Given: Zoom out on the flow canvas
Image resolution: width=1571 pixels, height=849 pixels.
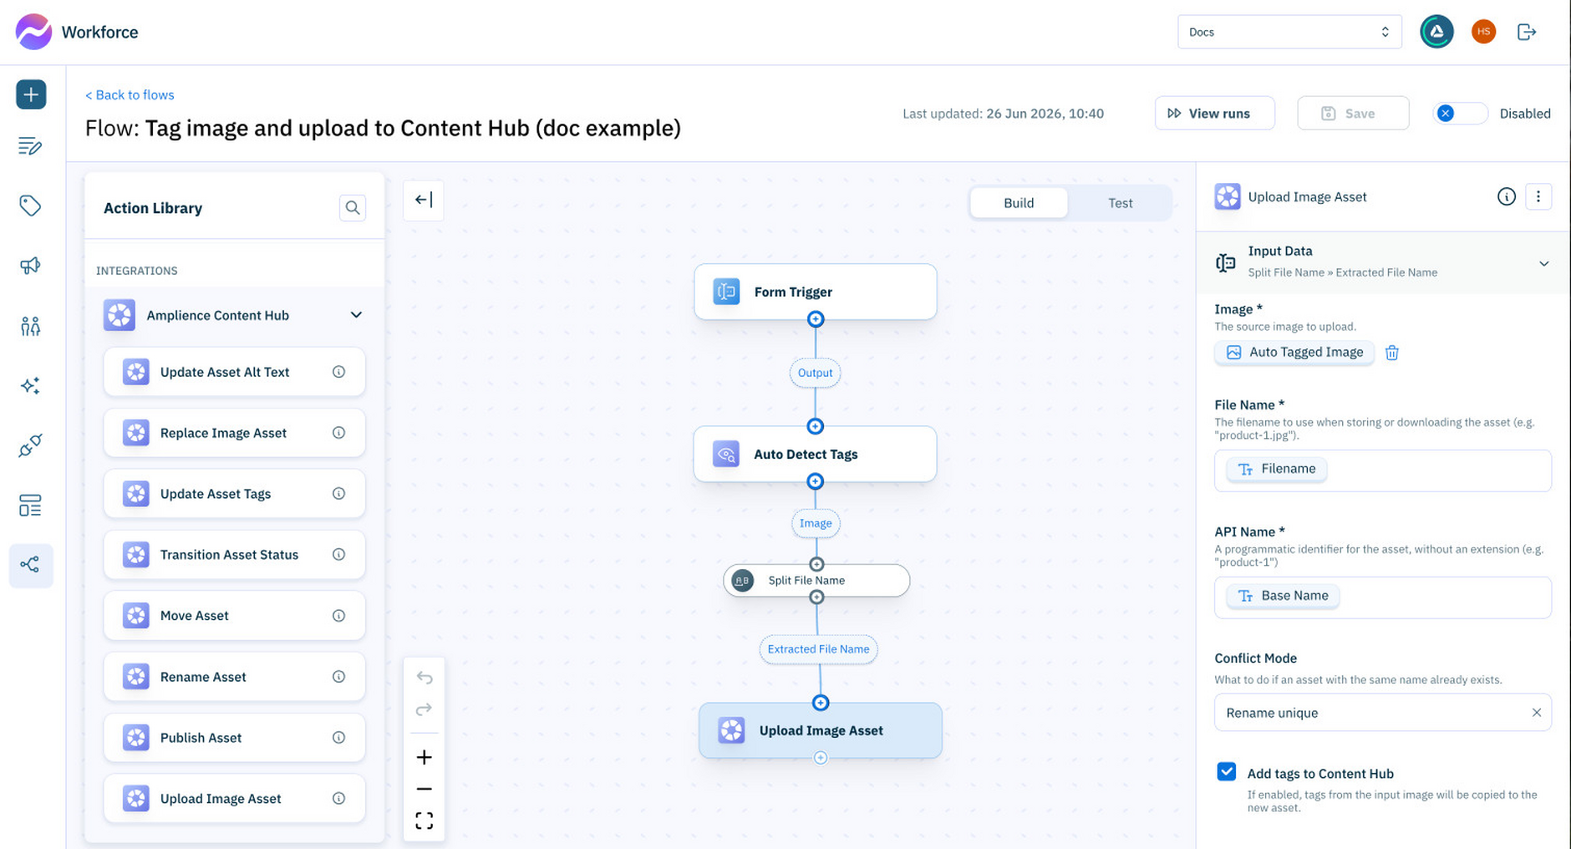Looking at the screenshot, I should click(x=425, y=789).
